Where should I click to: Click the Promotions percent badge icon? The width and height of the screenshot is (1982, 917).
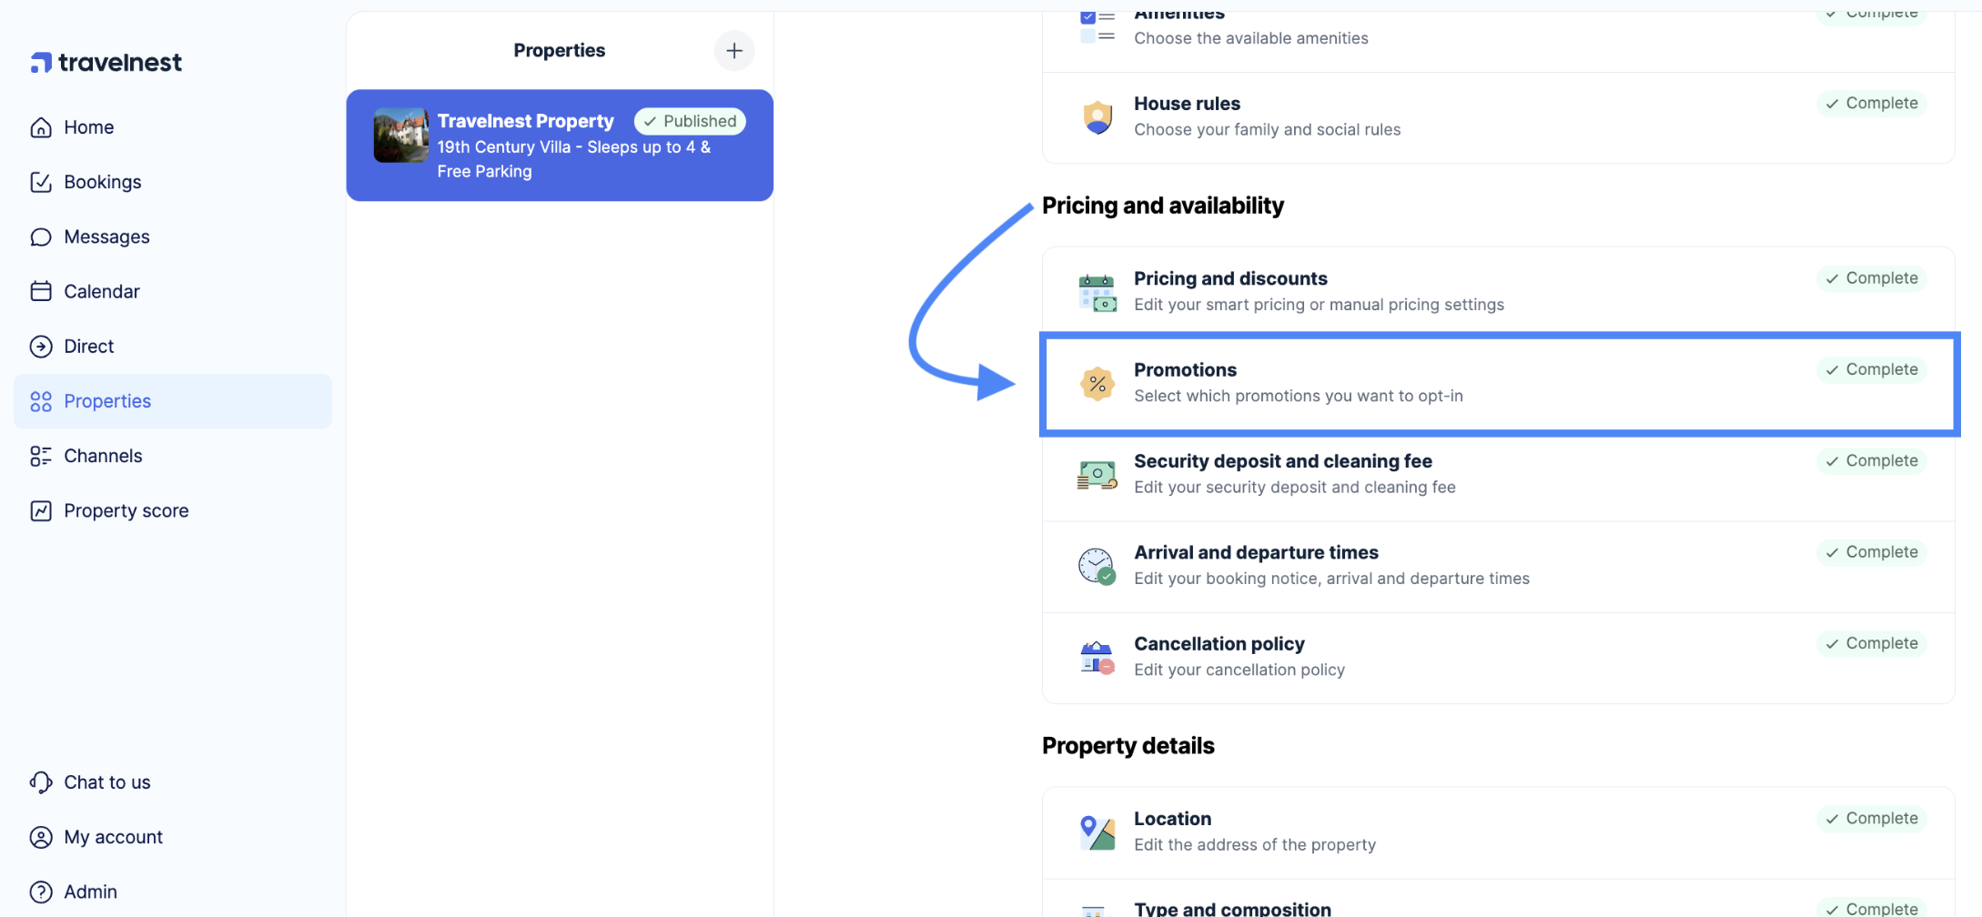point(1097,384)
